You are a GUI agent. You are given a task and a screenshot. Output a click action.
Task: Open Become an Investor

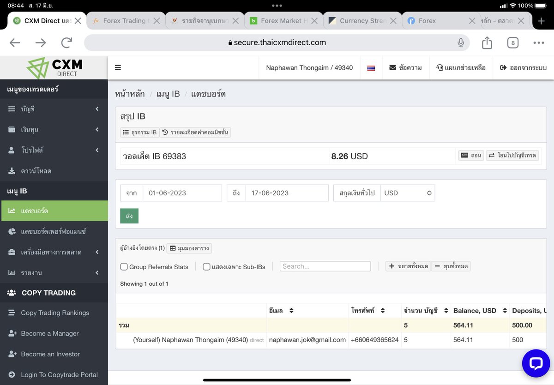coord(54,354)
